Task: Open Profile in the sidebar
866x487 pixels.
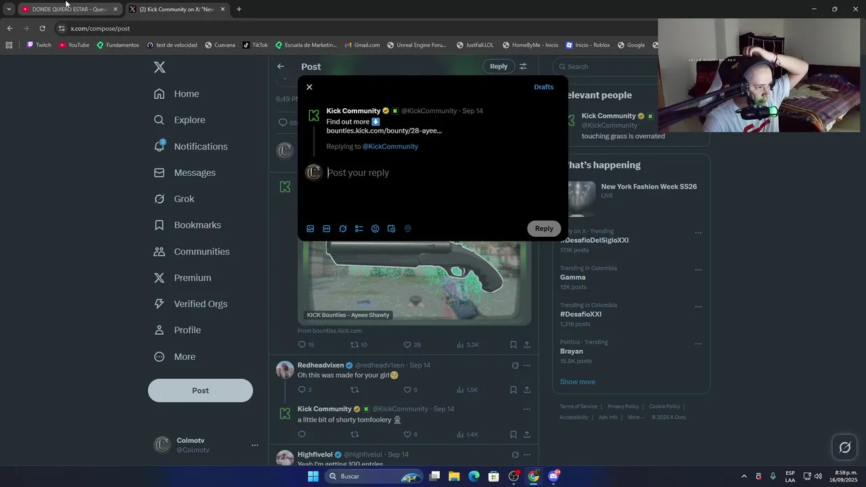Action: pyautogui.click(x=177, y=330)
